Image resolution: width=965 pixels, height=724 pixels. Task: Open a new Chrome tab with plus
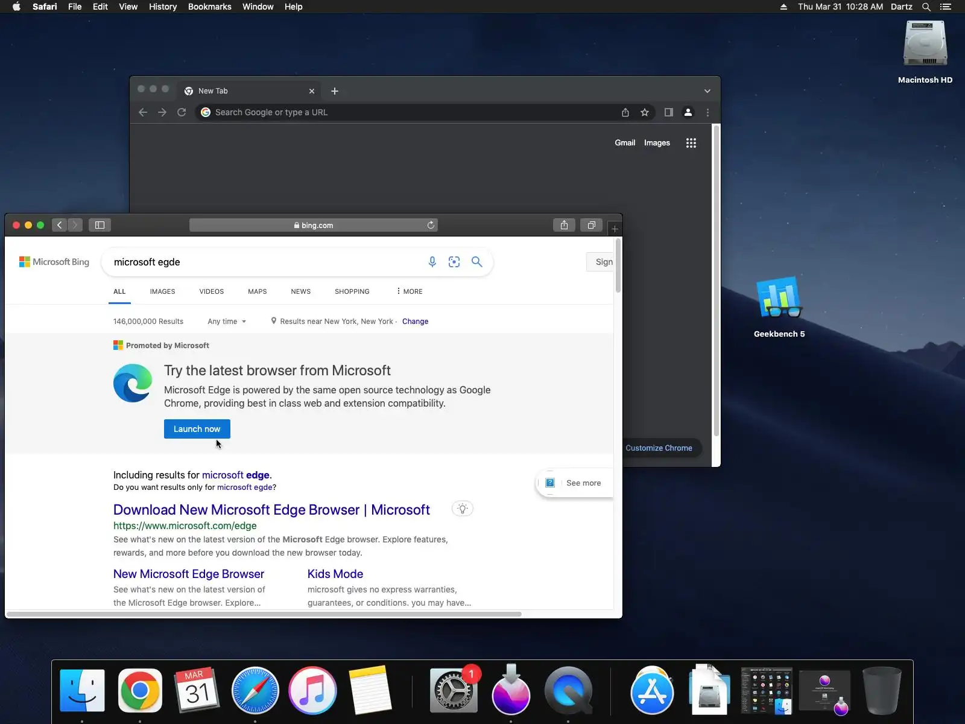click(x=335, y=91)
